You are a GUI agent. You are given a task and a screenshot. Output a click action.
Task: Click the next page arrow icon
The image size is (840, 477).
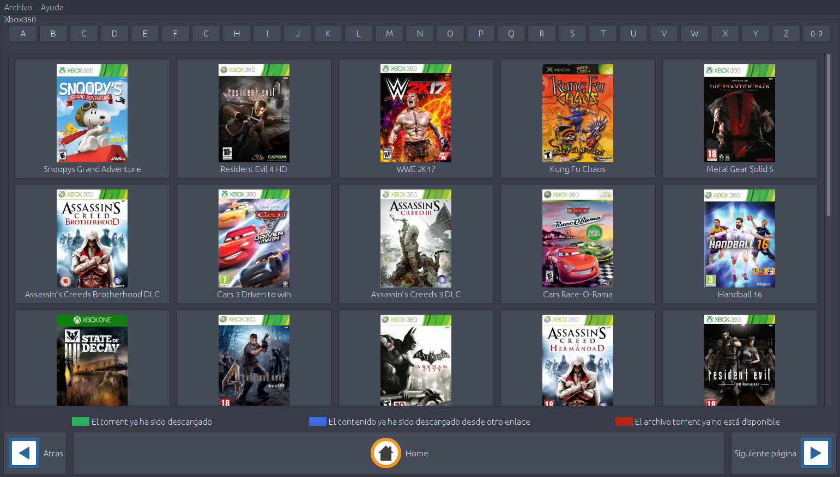click(815, 453)
